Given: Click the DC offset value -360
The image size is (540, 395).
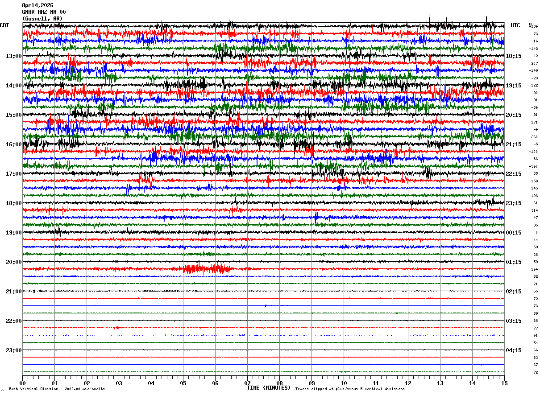Looking at the screenshot, I should click(534, 166).
